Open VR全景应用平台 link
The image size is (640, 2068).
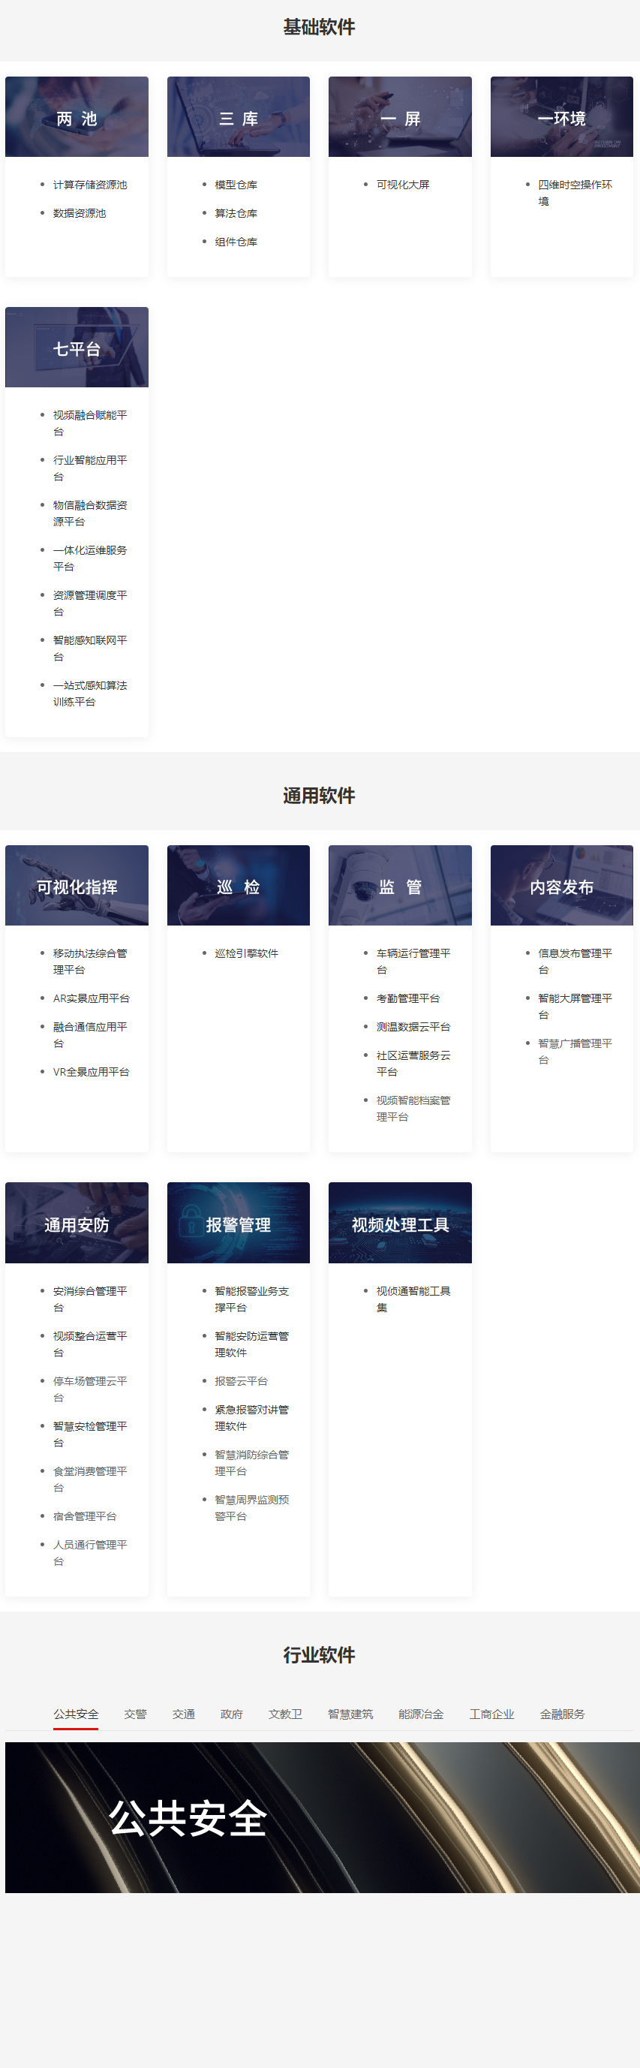91,1072
